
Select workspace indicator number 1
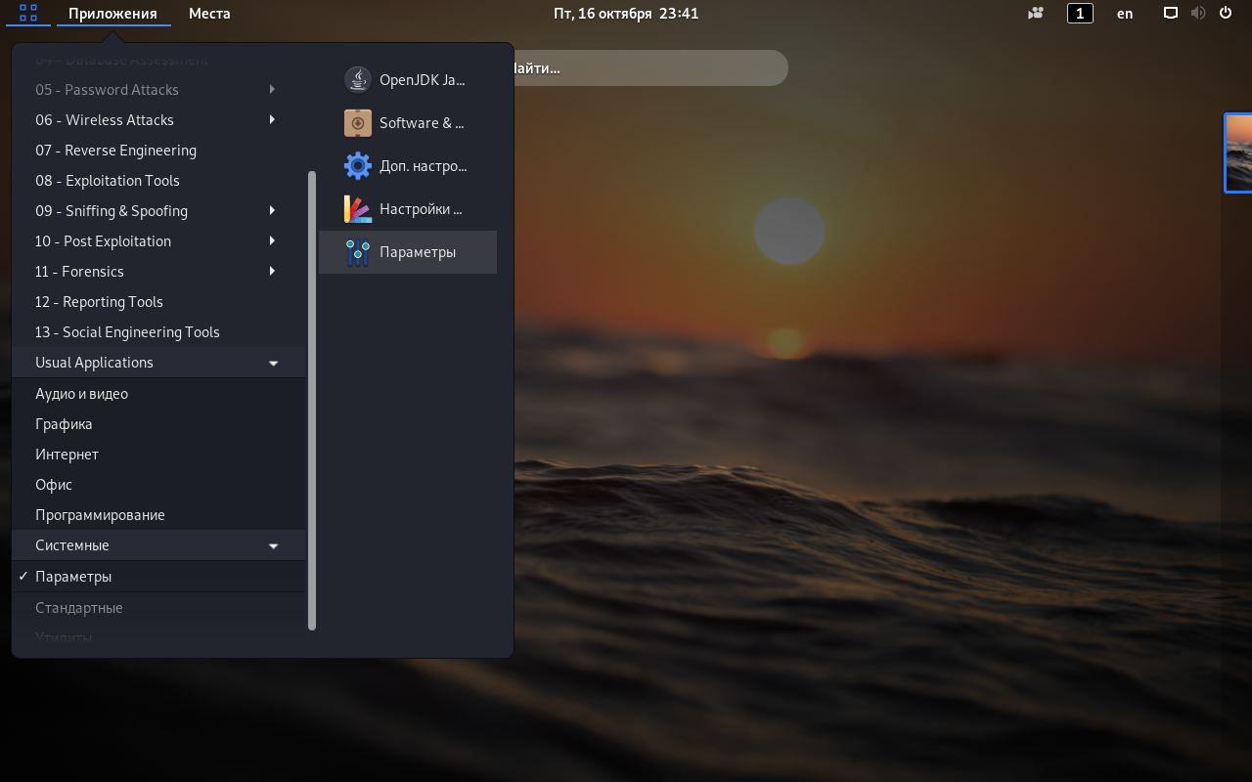point(1080,14)
